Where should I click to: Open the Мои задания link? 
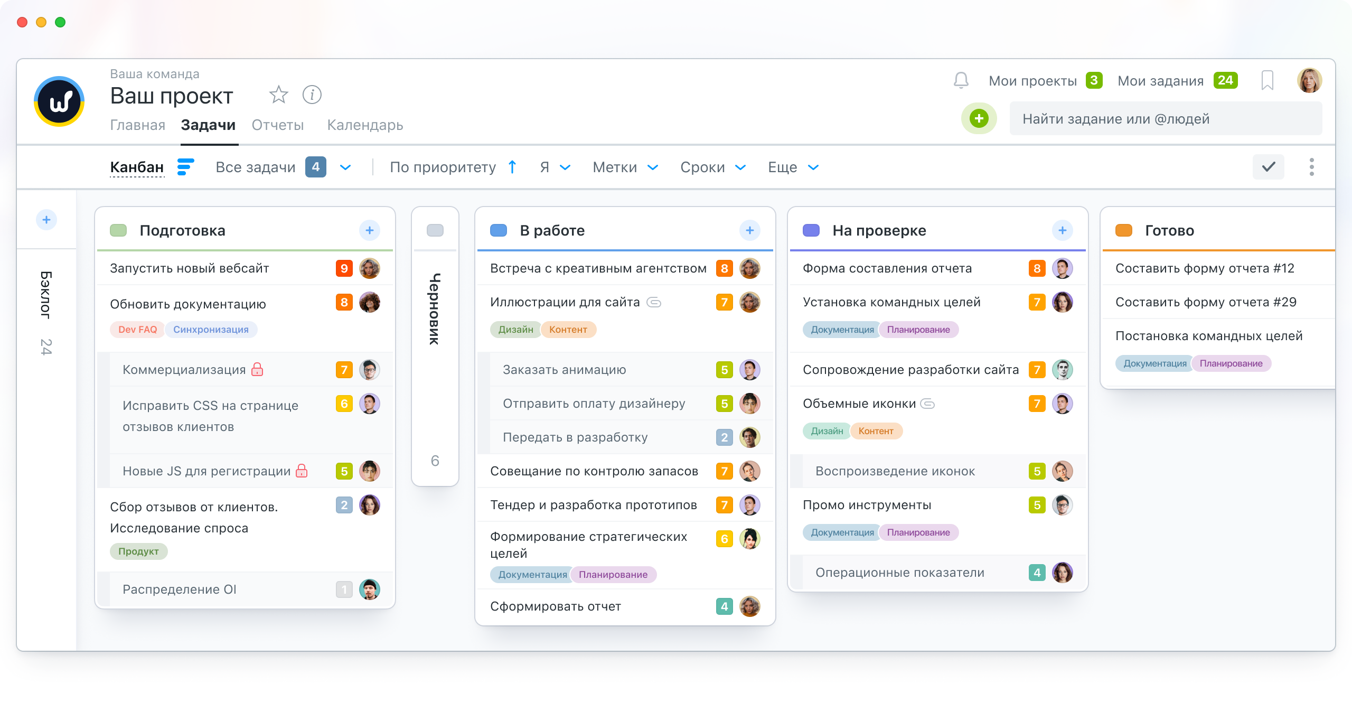(1160, 81)
